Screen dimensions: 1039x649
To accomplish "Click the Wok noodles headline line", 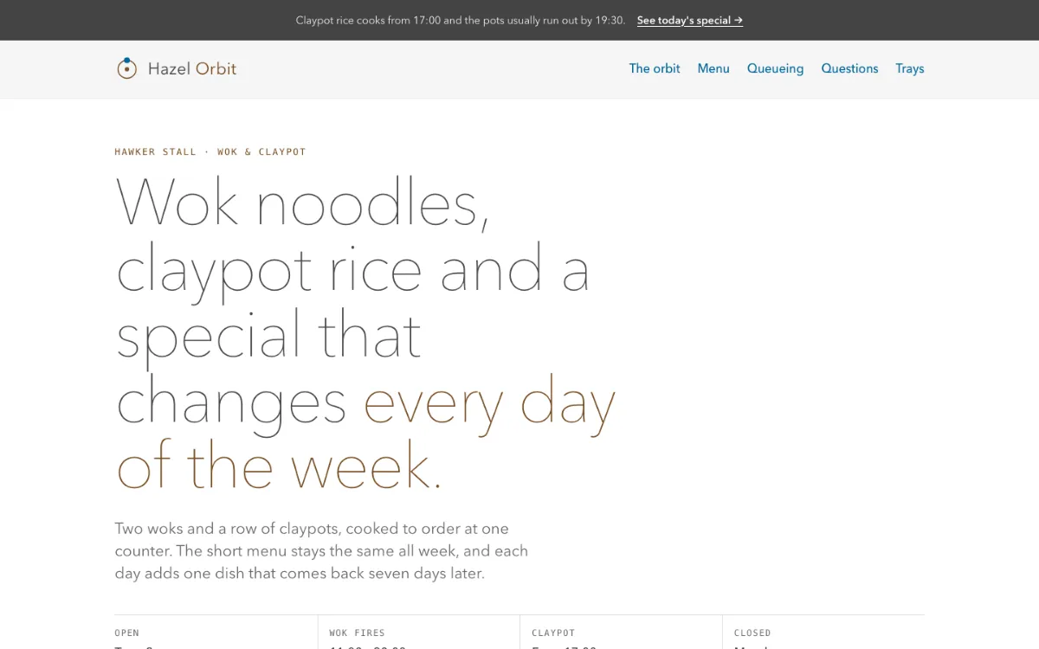I will click(303, 202).
